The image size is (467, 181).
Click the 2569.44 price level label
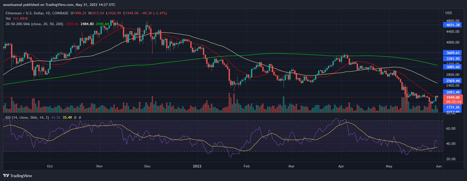click(x=453, y=81)
